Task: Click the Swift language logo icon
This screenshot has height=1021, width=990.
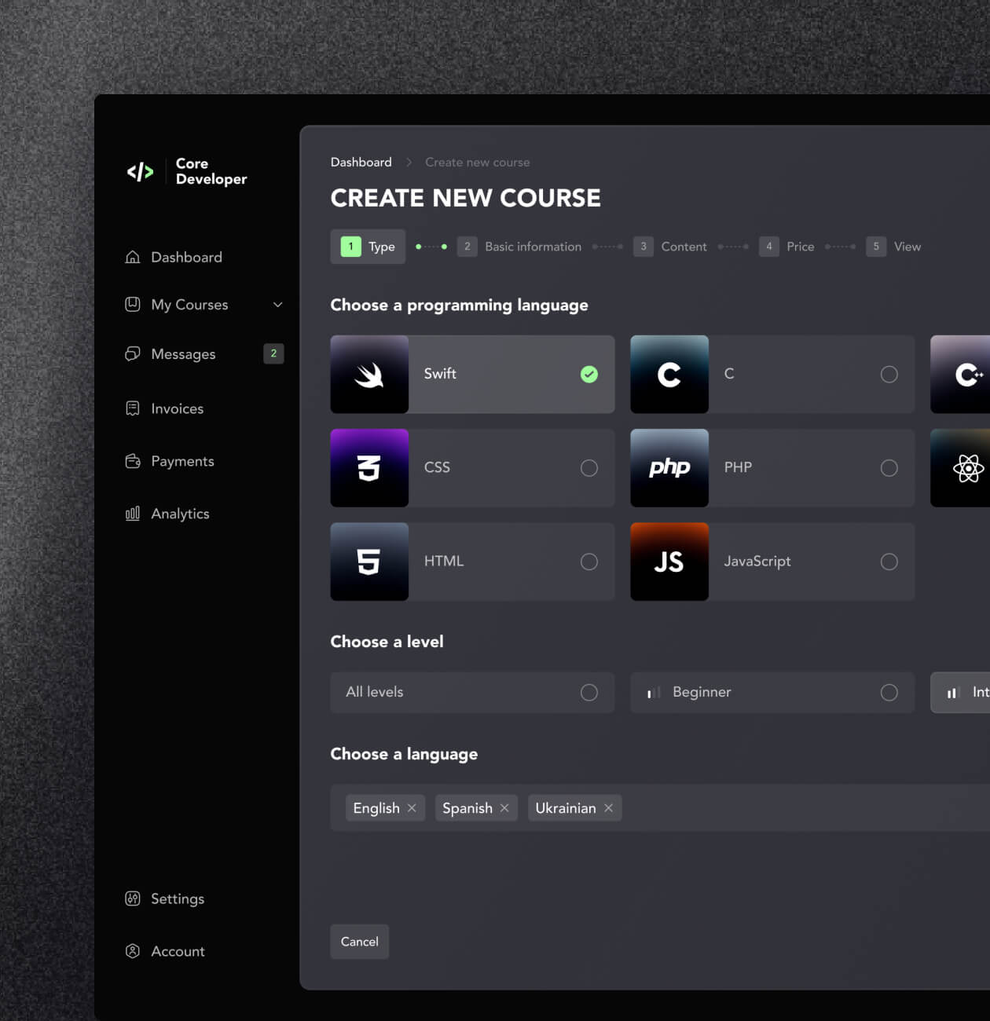Action: [x=369, y=375]
